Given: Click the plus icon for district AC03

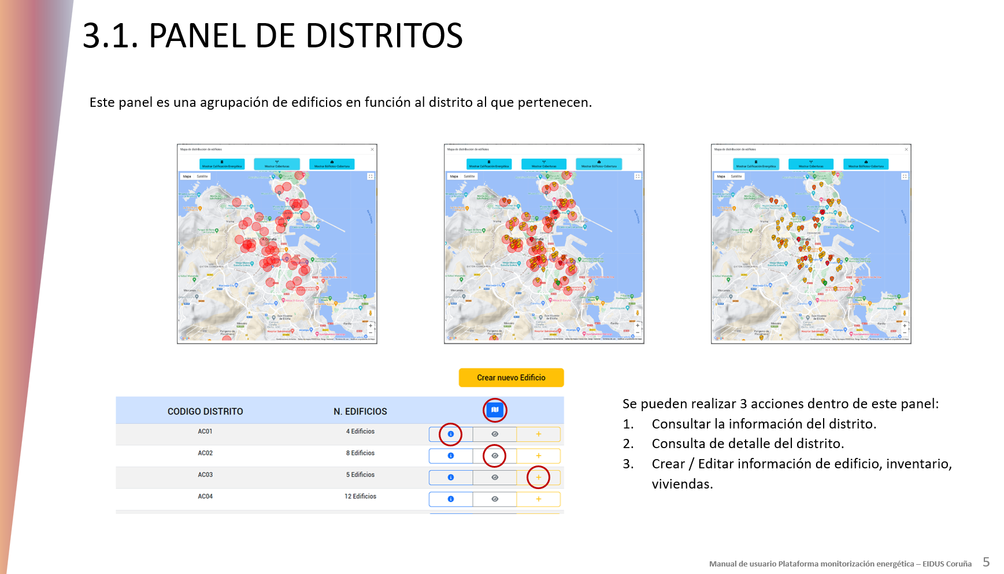Looking at the screenshot, I should pos(539,478).
